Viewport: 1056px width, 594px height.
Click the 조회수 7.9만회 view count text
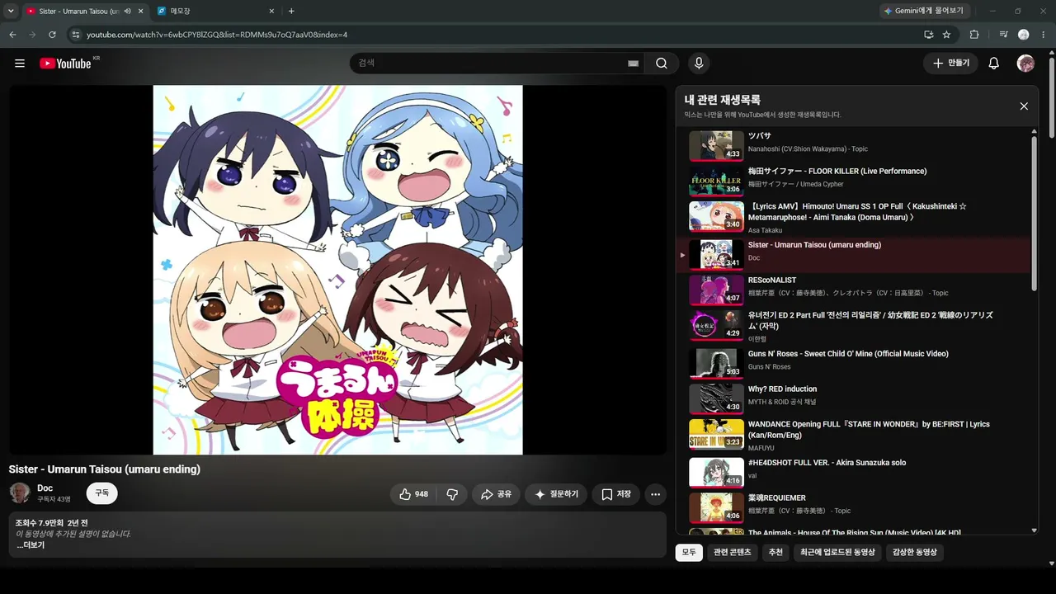40,523
